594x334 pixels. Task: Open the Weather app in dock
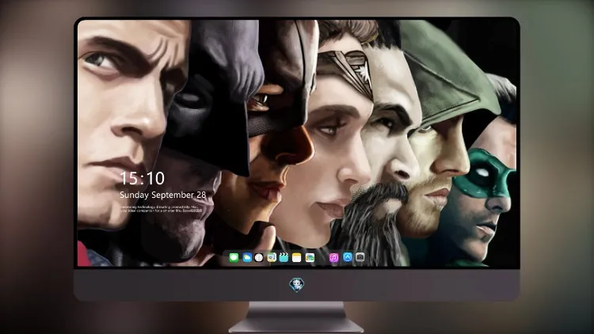click(246, 257)
